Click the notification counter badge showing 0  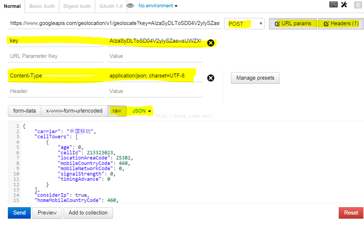click(x=358, y=5)
